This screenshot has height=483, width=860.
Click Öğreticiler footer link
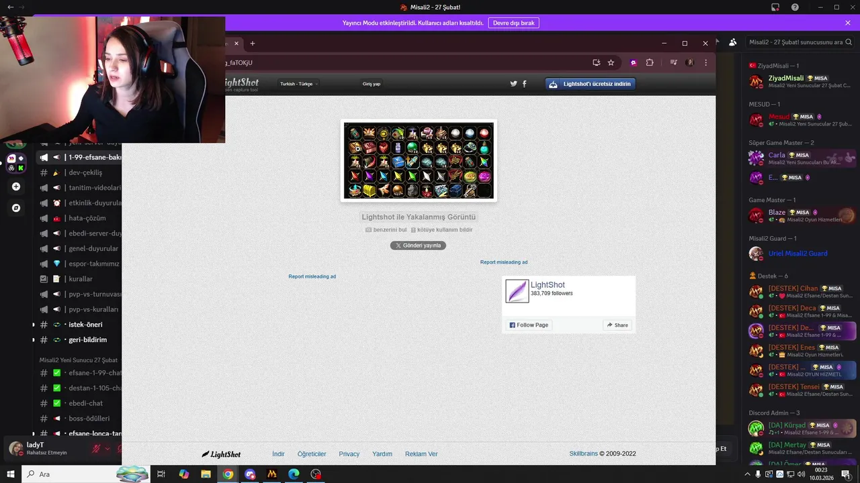tap(312, 454)
